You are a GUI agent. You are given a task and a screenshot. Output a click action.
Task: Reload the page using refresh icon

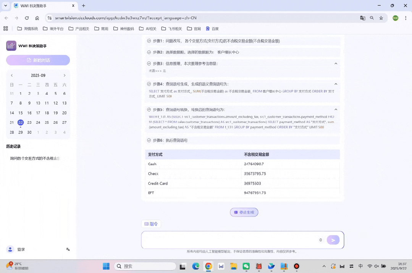click(27, 18)
